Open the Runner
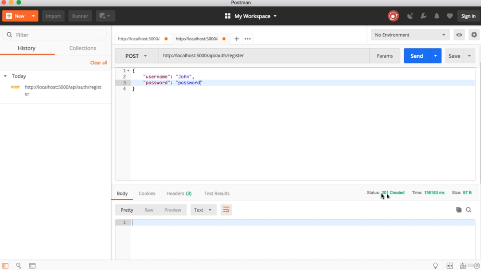Viewport: 481px width, 270px height. click(x=80, y=16)
